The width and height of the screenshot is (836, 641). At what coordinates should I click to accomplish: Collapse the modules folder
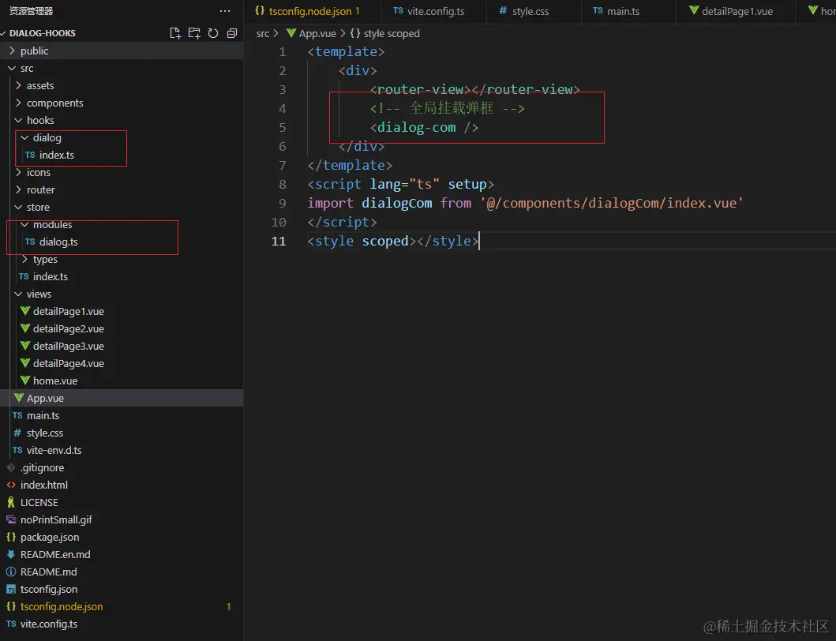pyautogui.click(x=122, y=224)
